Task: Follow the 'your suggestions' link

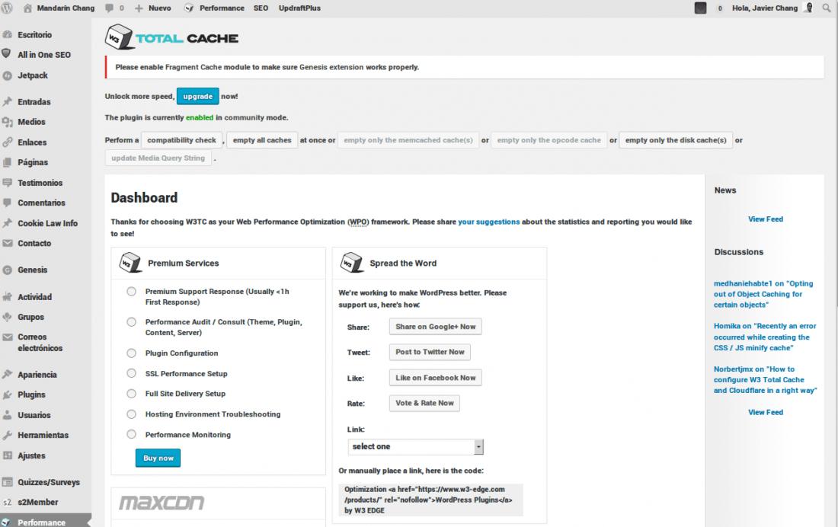Action: [x=488, y=222]
